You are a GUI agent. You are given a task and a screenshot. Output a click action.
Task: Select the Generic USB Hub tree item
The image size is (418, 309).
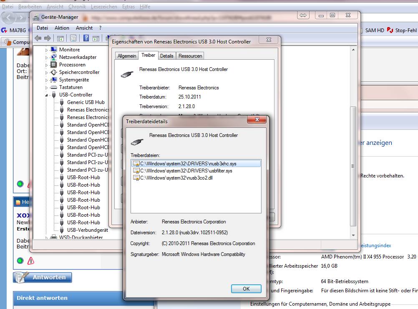tap(86, 102)
